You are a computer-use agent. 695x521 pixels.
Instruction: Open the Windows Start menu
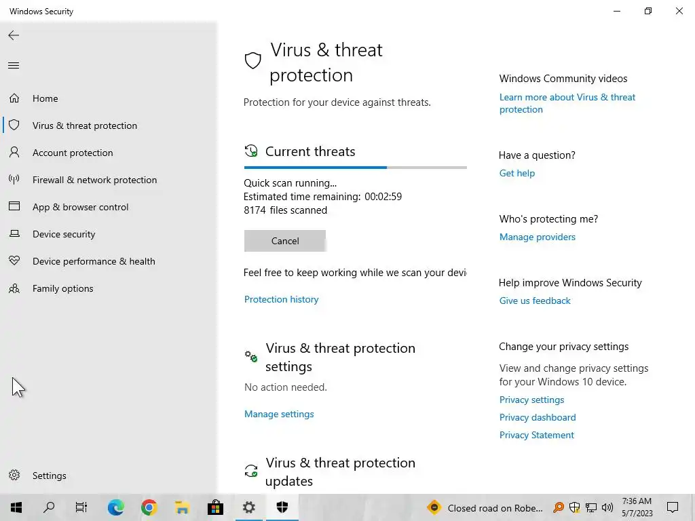coord(16,507)
